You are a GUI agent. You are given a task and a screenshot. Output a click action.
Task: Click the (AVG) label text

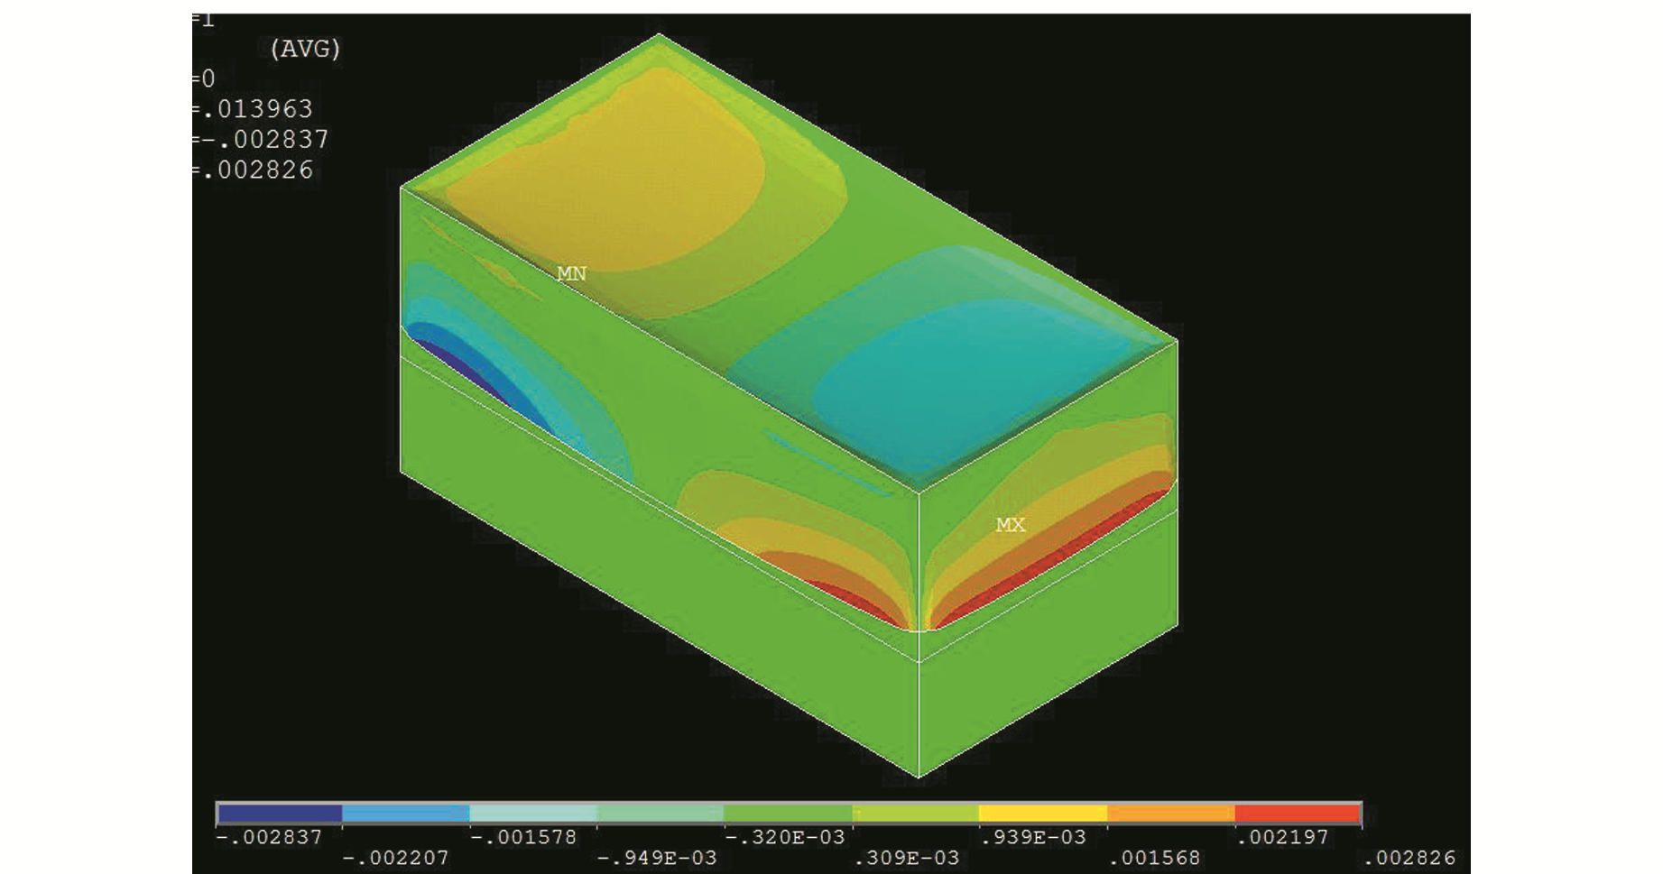pyautogui.click(x=305, y=49)
